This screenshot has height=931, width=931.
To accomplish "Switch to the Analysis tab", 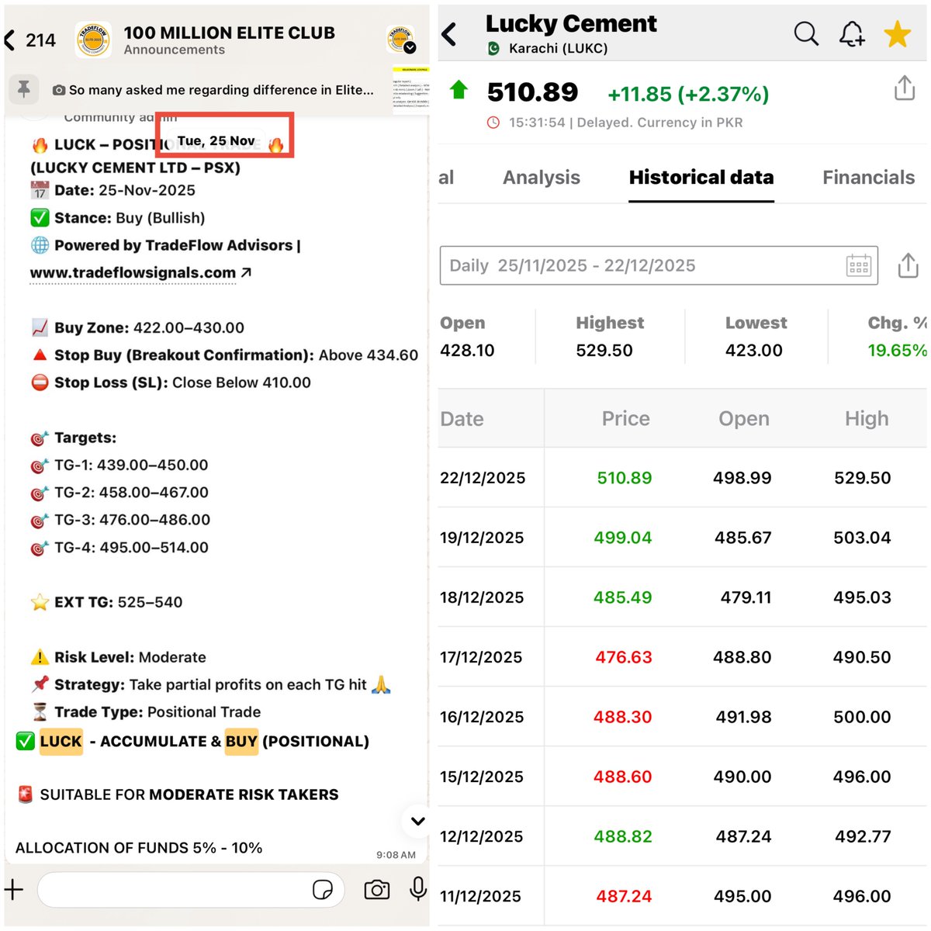I will coord(542,178).
